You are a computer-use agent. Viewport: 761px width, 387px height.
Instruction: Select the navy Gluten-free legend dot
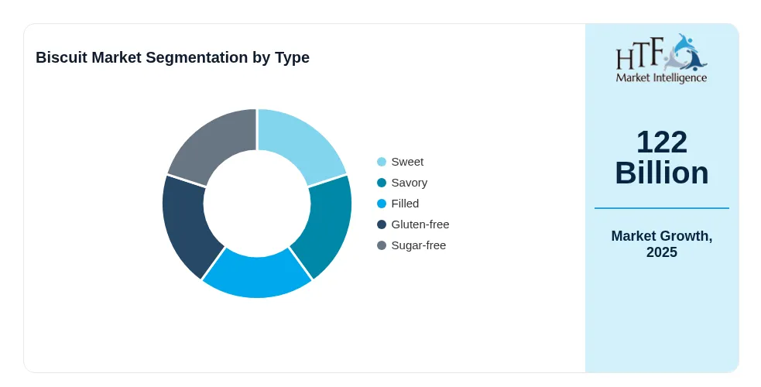(382, 224)
